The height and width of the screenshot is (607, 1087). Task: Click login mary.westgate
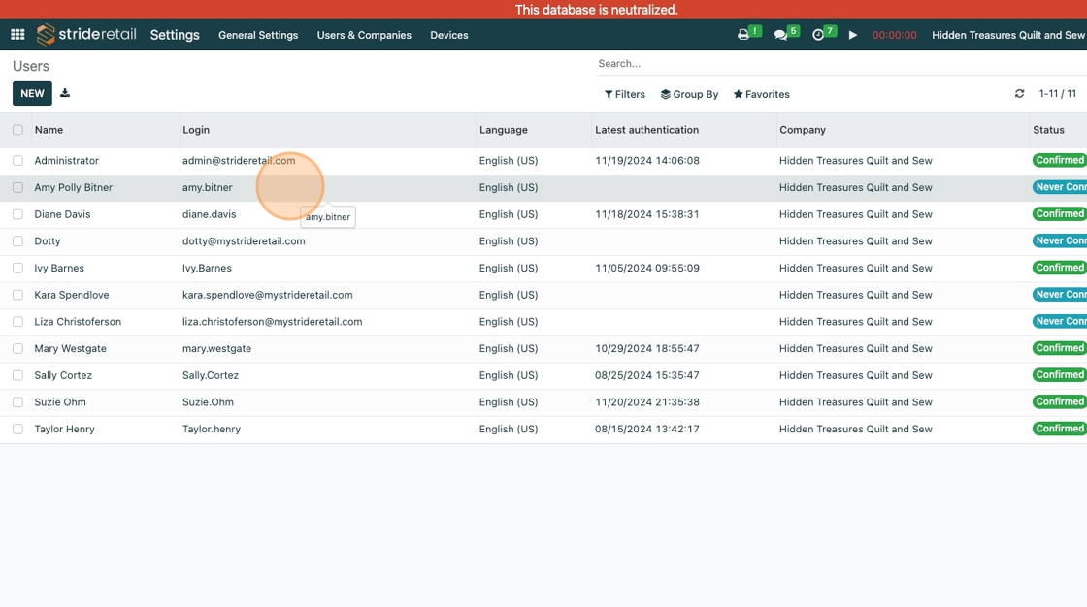pyautogui.click(x=217, y=348)
